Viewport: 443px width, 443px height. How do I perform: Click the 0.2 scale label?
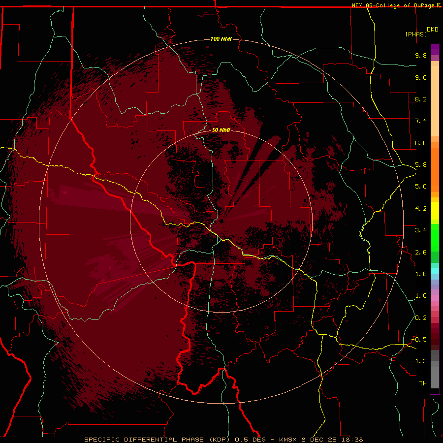click(x=421, y=318)
